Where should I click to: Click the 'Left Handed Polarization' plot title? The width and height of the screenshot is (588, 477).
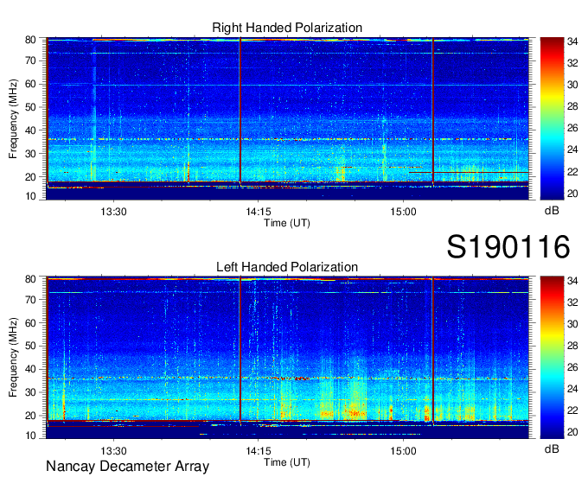pos(287,267)
